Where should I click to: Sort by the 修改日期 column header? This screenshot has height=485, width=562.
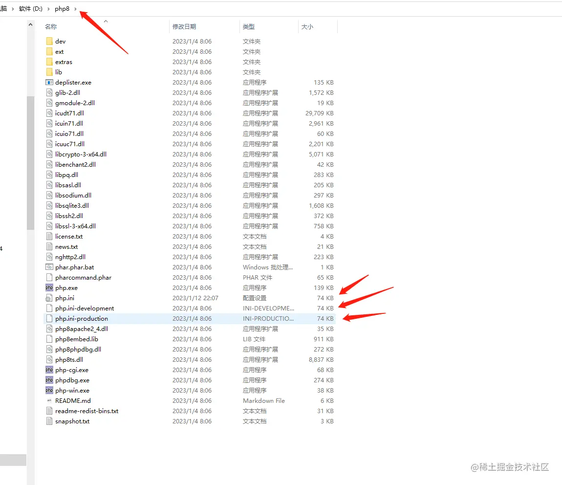coord(184,26)
